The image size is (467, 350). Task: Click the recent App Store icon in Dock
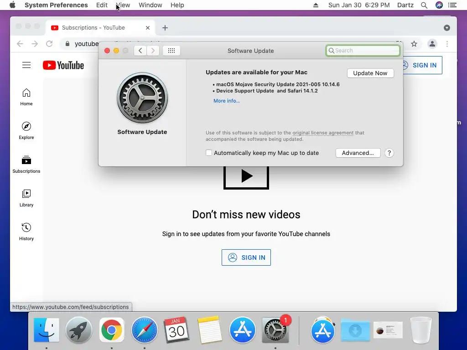pos(322,330)
